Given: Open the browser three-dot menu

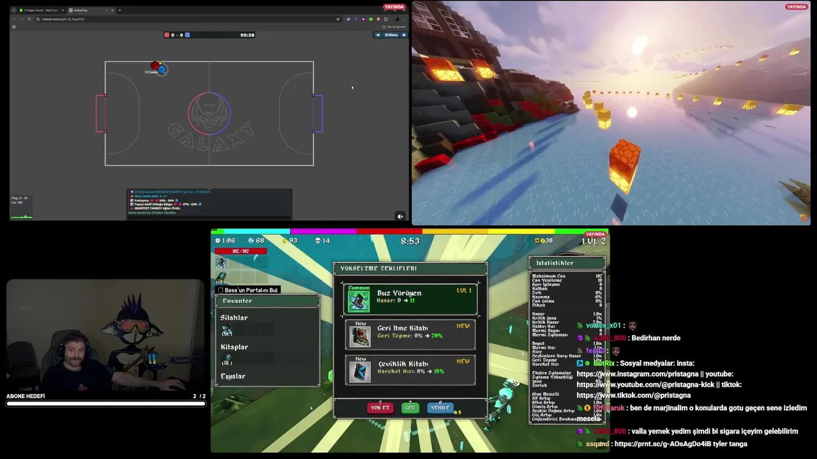Looking at the screenshot, I should pyautogui.click(x=405, y=19).
